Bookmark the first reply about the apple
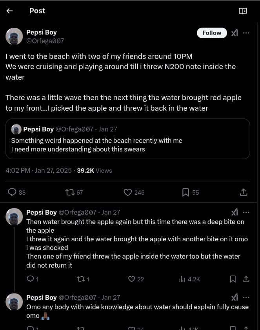260x330 pixels. tap(233, 279)
